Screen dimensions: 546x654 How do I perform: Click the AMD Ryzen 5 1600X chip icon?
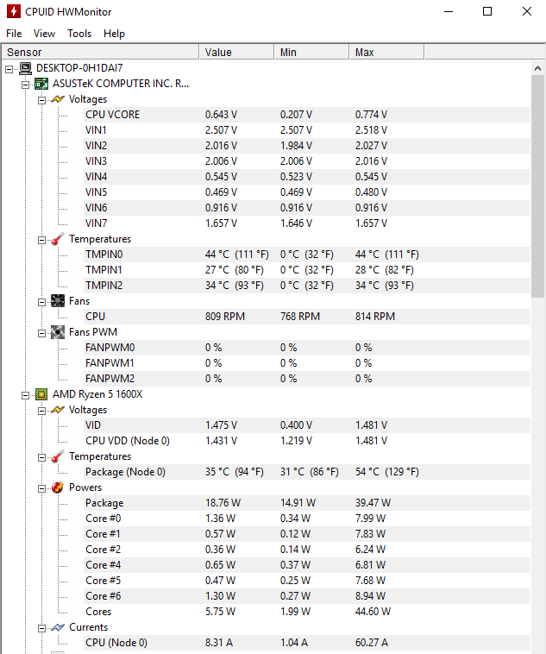point(41,394)
